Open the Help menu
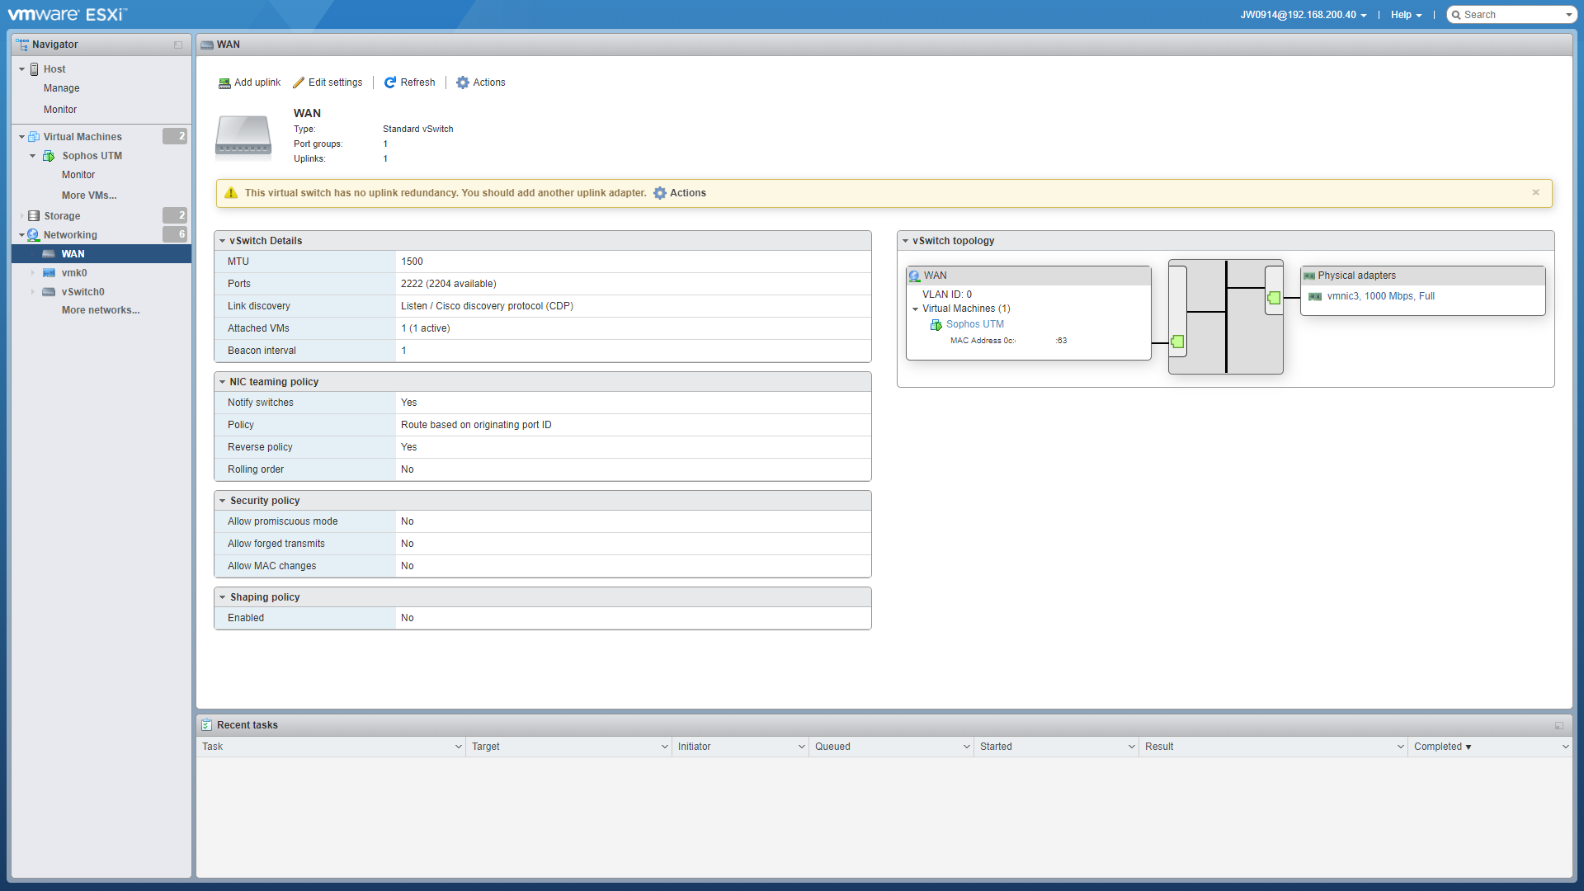The height and width of the screenshot is (891, 1584). coord(1406,15)
